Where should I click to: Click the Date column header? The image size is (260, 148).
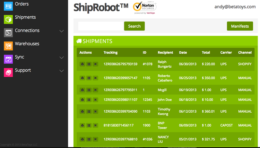click(x=183, y=53)
